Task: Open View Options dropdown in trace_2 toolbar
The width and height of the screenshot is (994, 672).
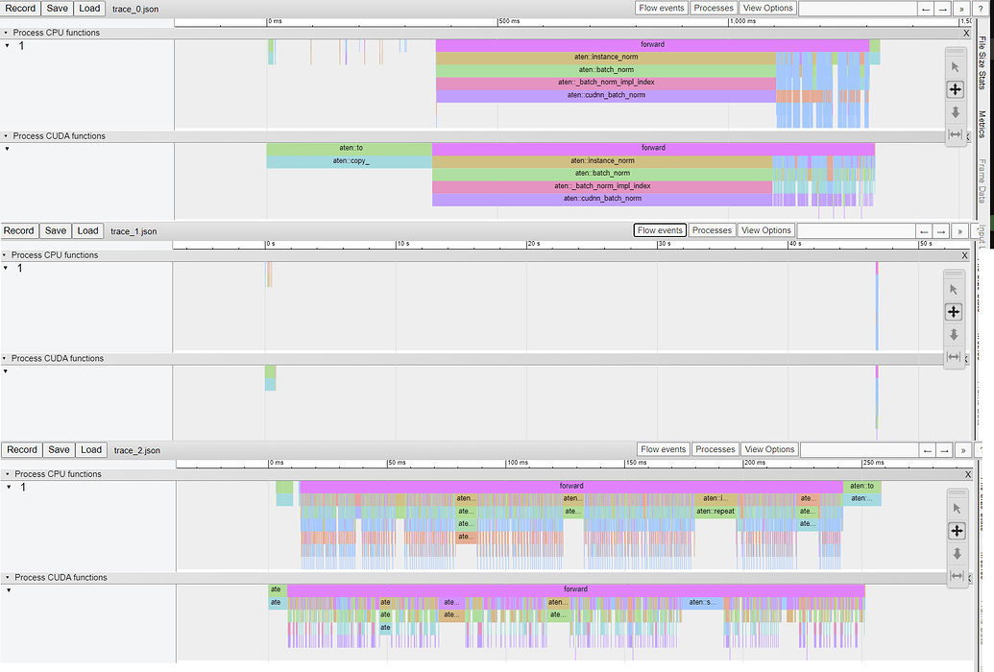Action: pyautogui.click(x=768, y=449)
